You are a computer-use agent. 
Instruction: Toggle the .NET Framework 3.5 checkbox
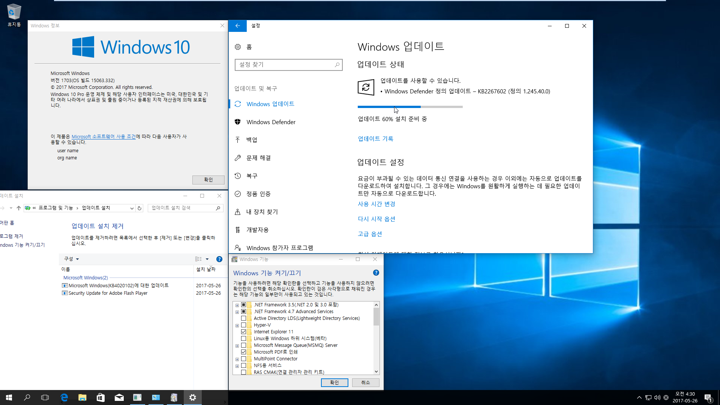coord(244,305)
